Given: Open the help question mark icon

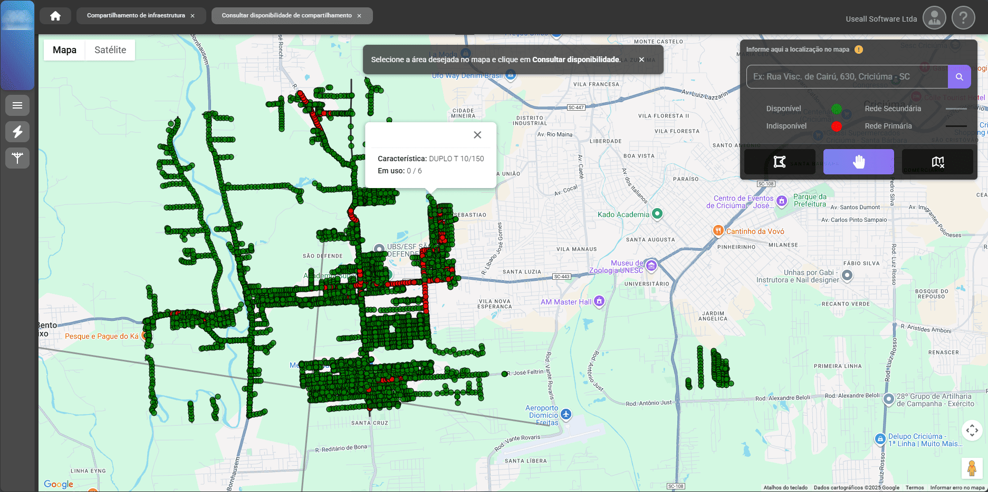Looking at the screenshot, I should tap(963, 18).
